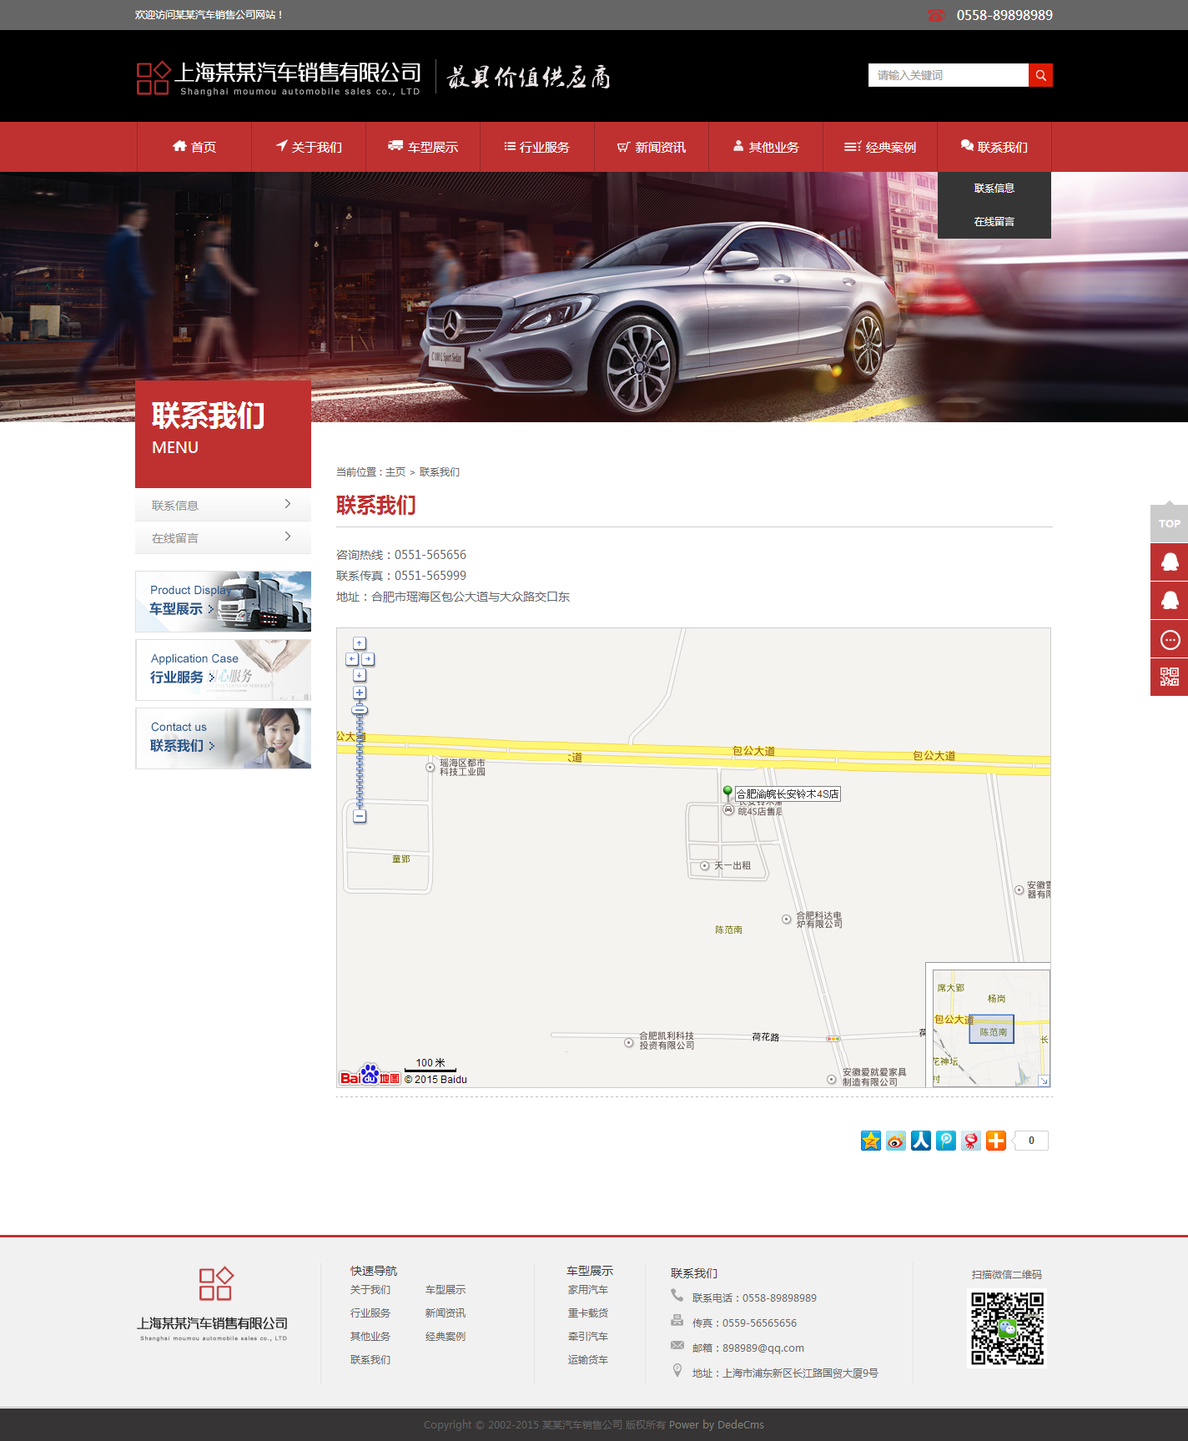Open chat bubble icon in floating sidebar
The image size is (1188, 1441).
1170,640
